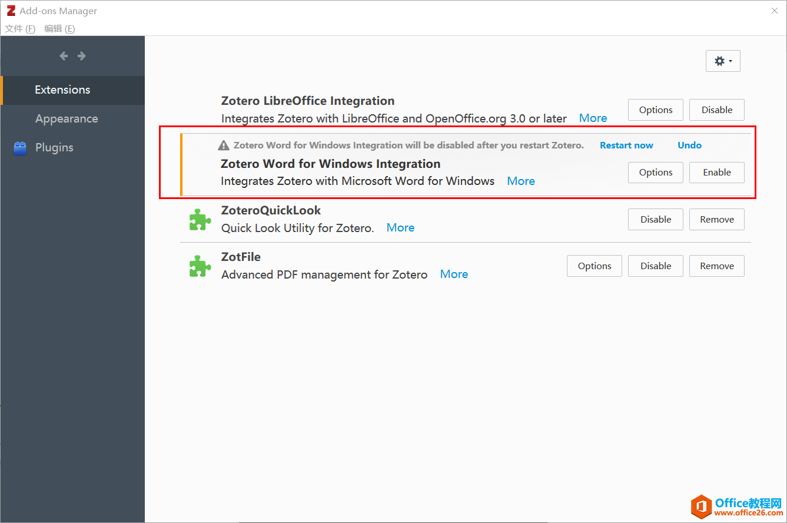Click the forward arrow in the sidebar
Viewport: 787px width, 523px height.
(82, 56)
